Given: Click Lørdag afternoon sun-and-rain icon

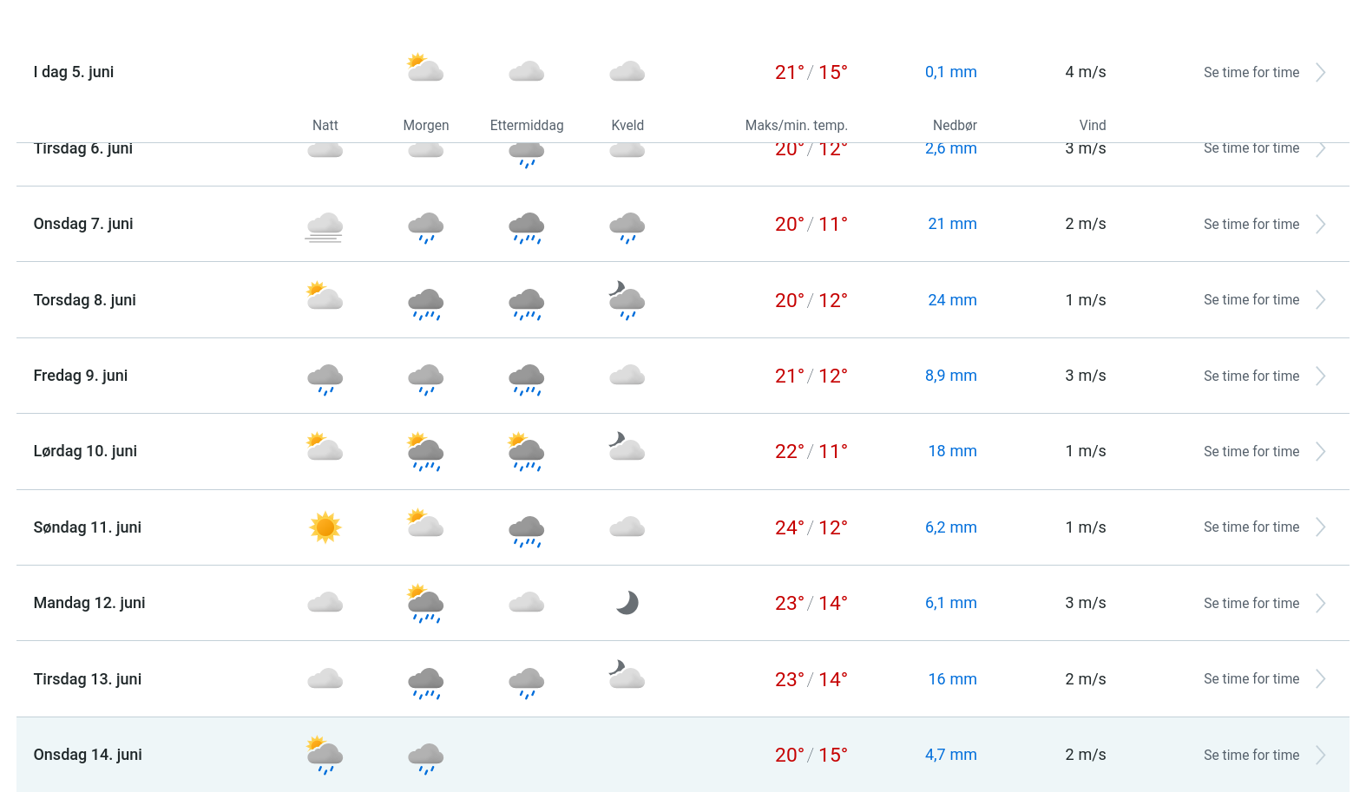Looking at the screenshot, I should [526, 452].
